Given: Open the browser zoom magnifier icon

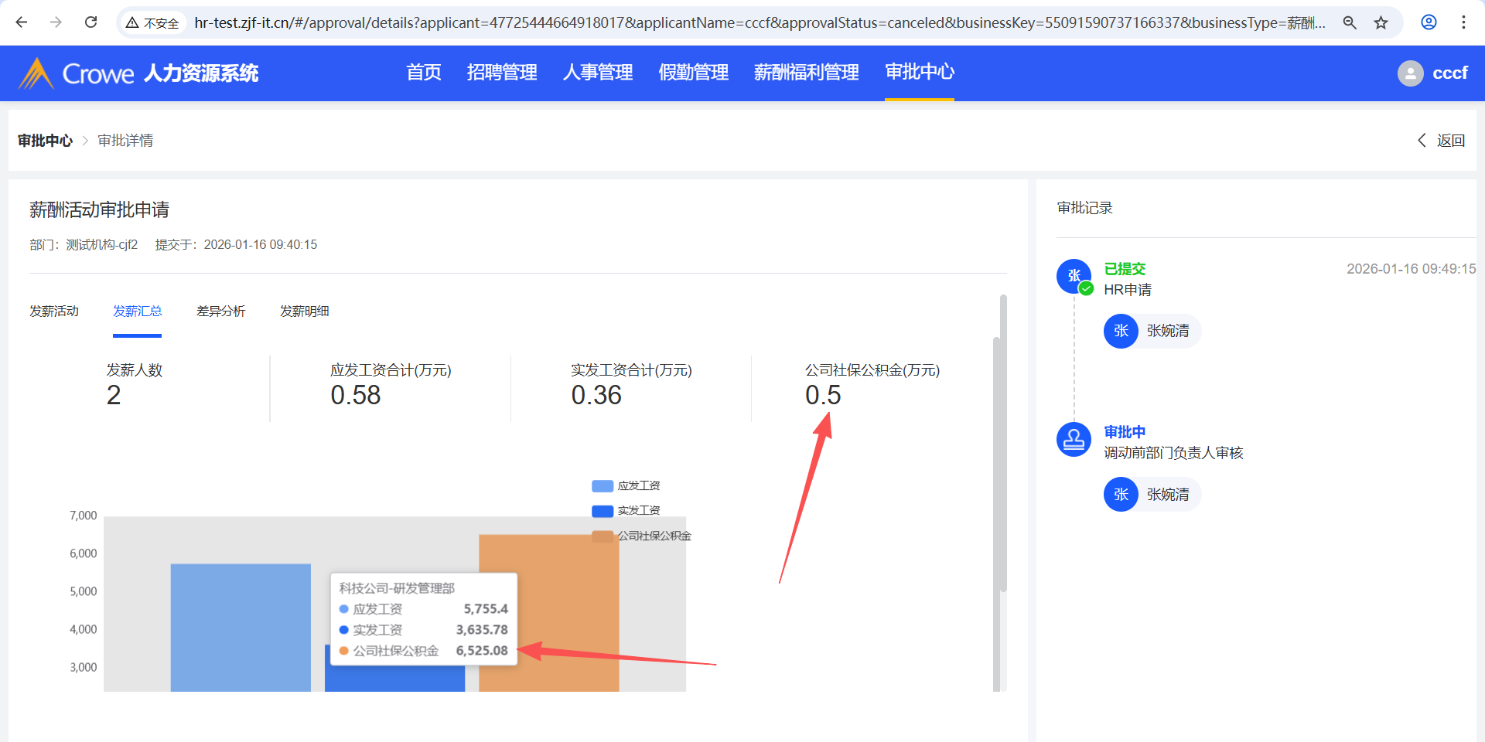Looking at the screenshot, I should [x=1350, y=22].
